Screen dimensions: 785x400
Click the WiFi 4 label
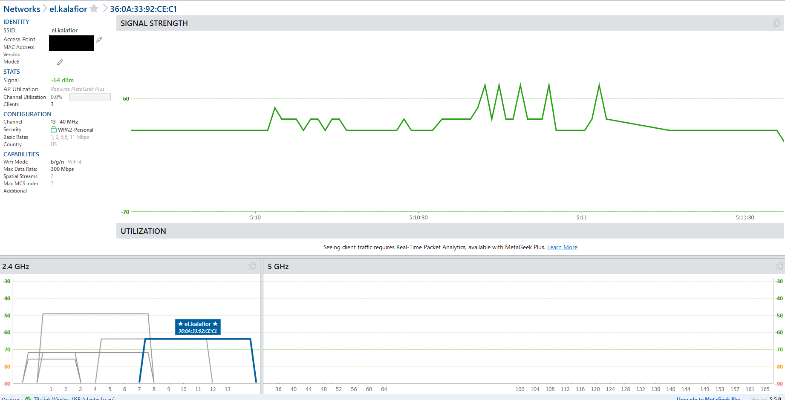(x=75, y=162)
